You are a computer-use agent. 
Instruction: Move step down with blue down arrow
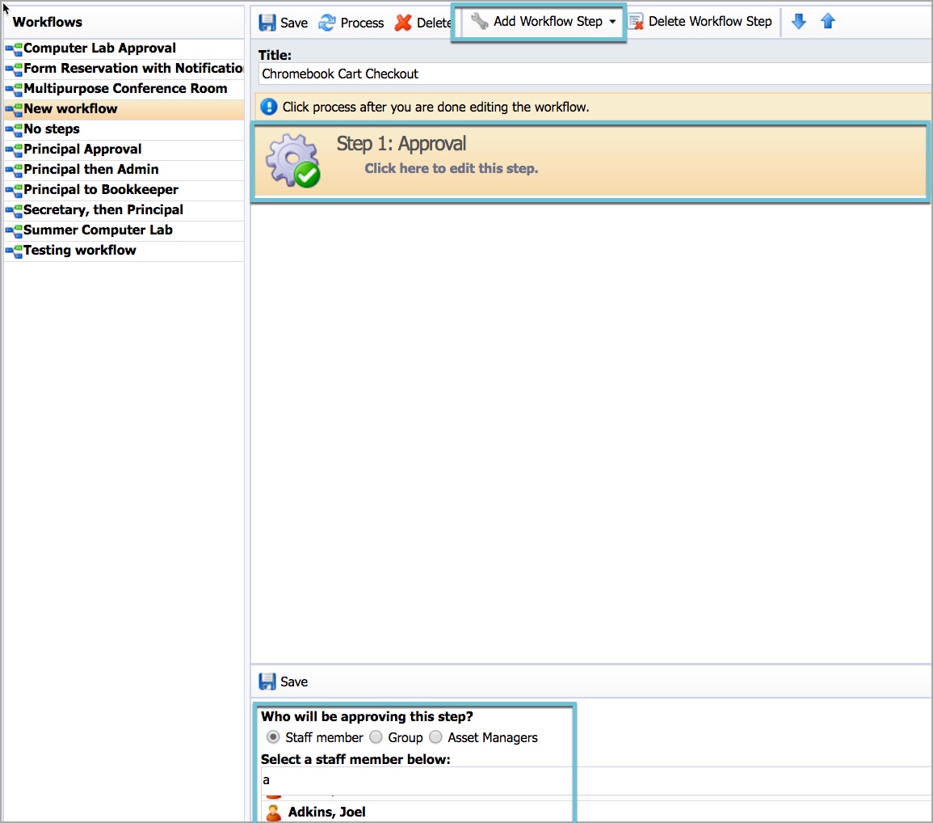[799, 22]
